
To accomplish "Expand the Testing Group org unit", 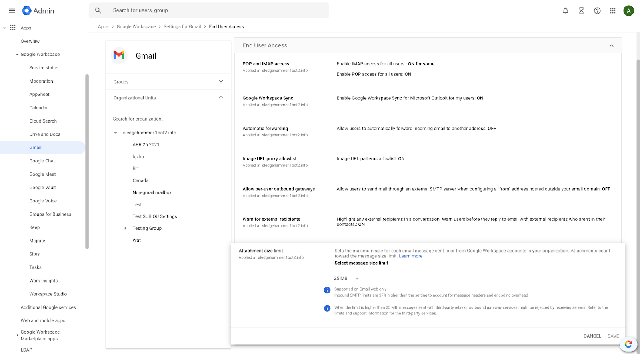I will 125,228.
